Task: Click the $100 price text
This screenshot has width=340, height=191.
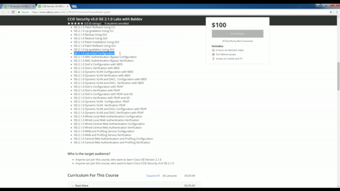Action: coord(219,25)
